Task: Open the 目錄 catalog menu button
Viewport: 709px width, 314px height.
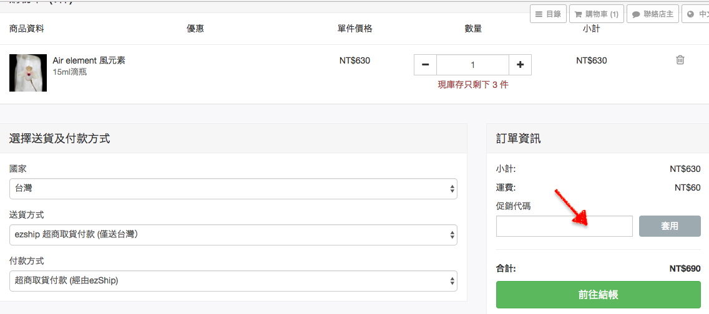Action: point(548,14)
